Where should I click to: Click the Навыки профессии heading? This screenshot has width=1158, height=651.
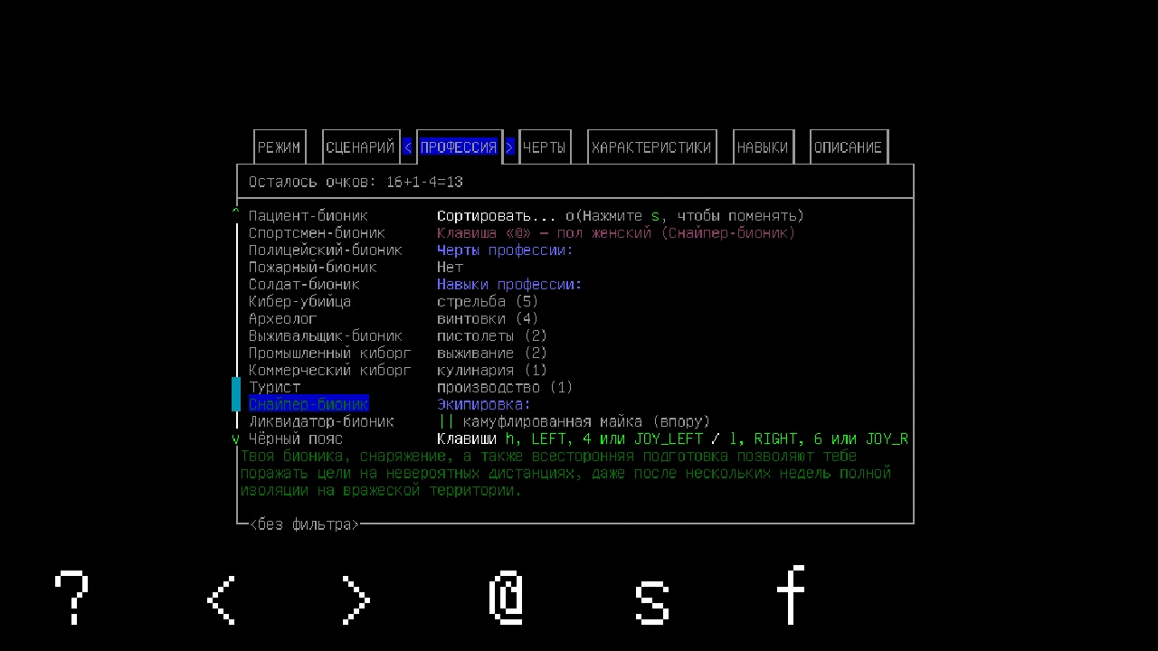[x=509, y=285]
